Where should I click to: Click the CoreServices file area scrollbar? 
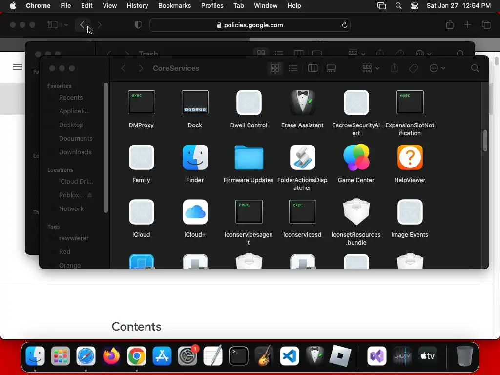(485, 141)
